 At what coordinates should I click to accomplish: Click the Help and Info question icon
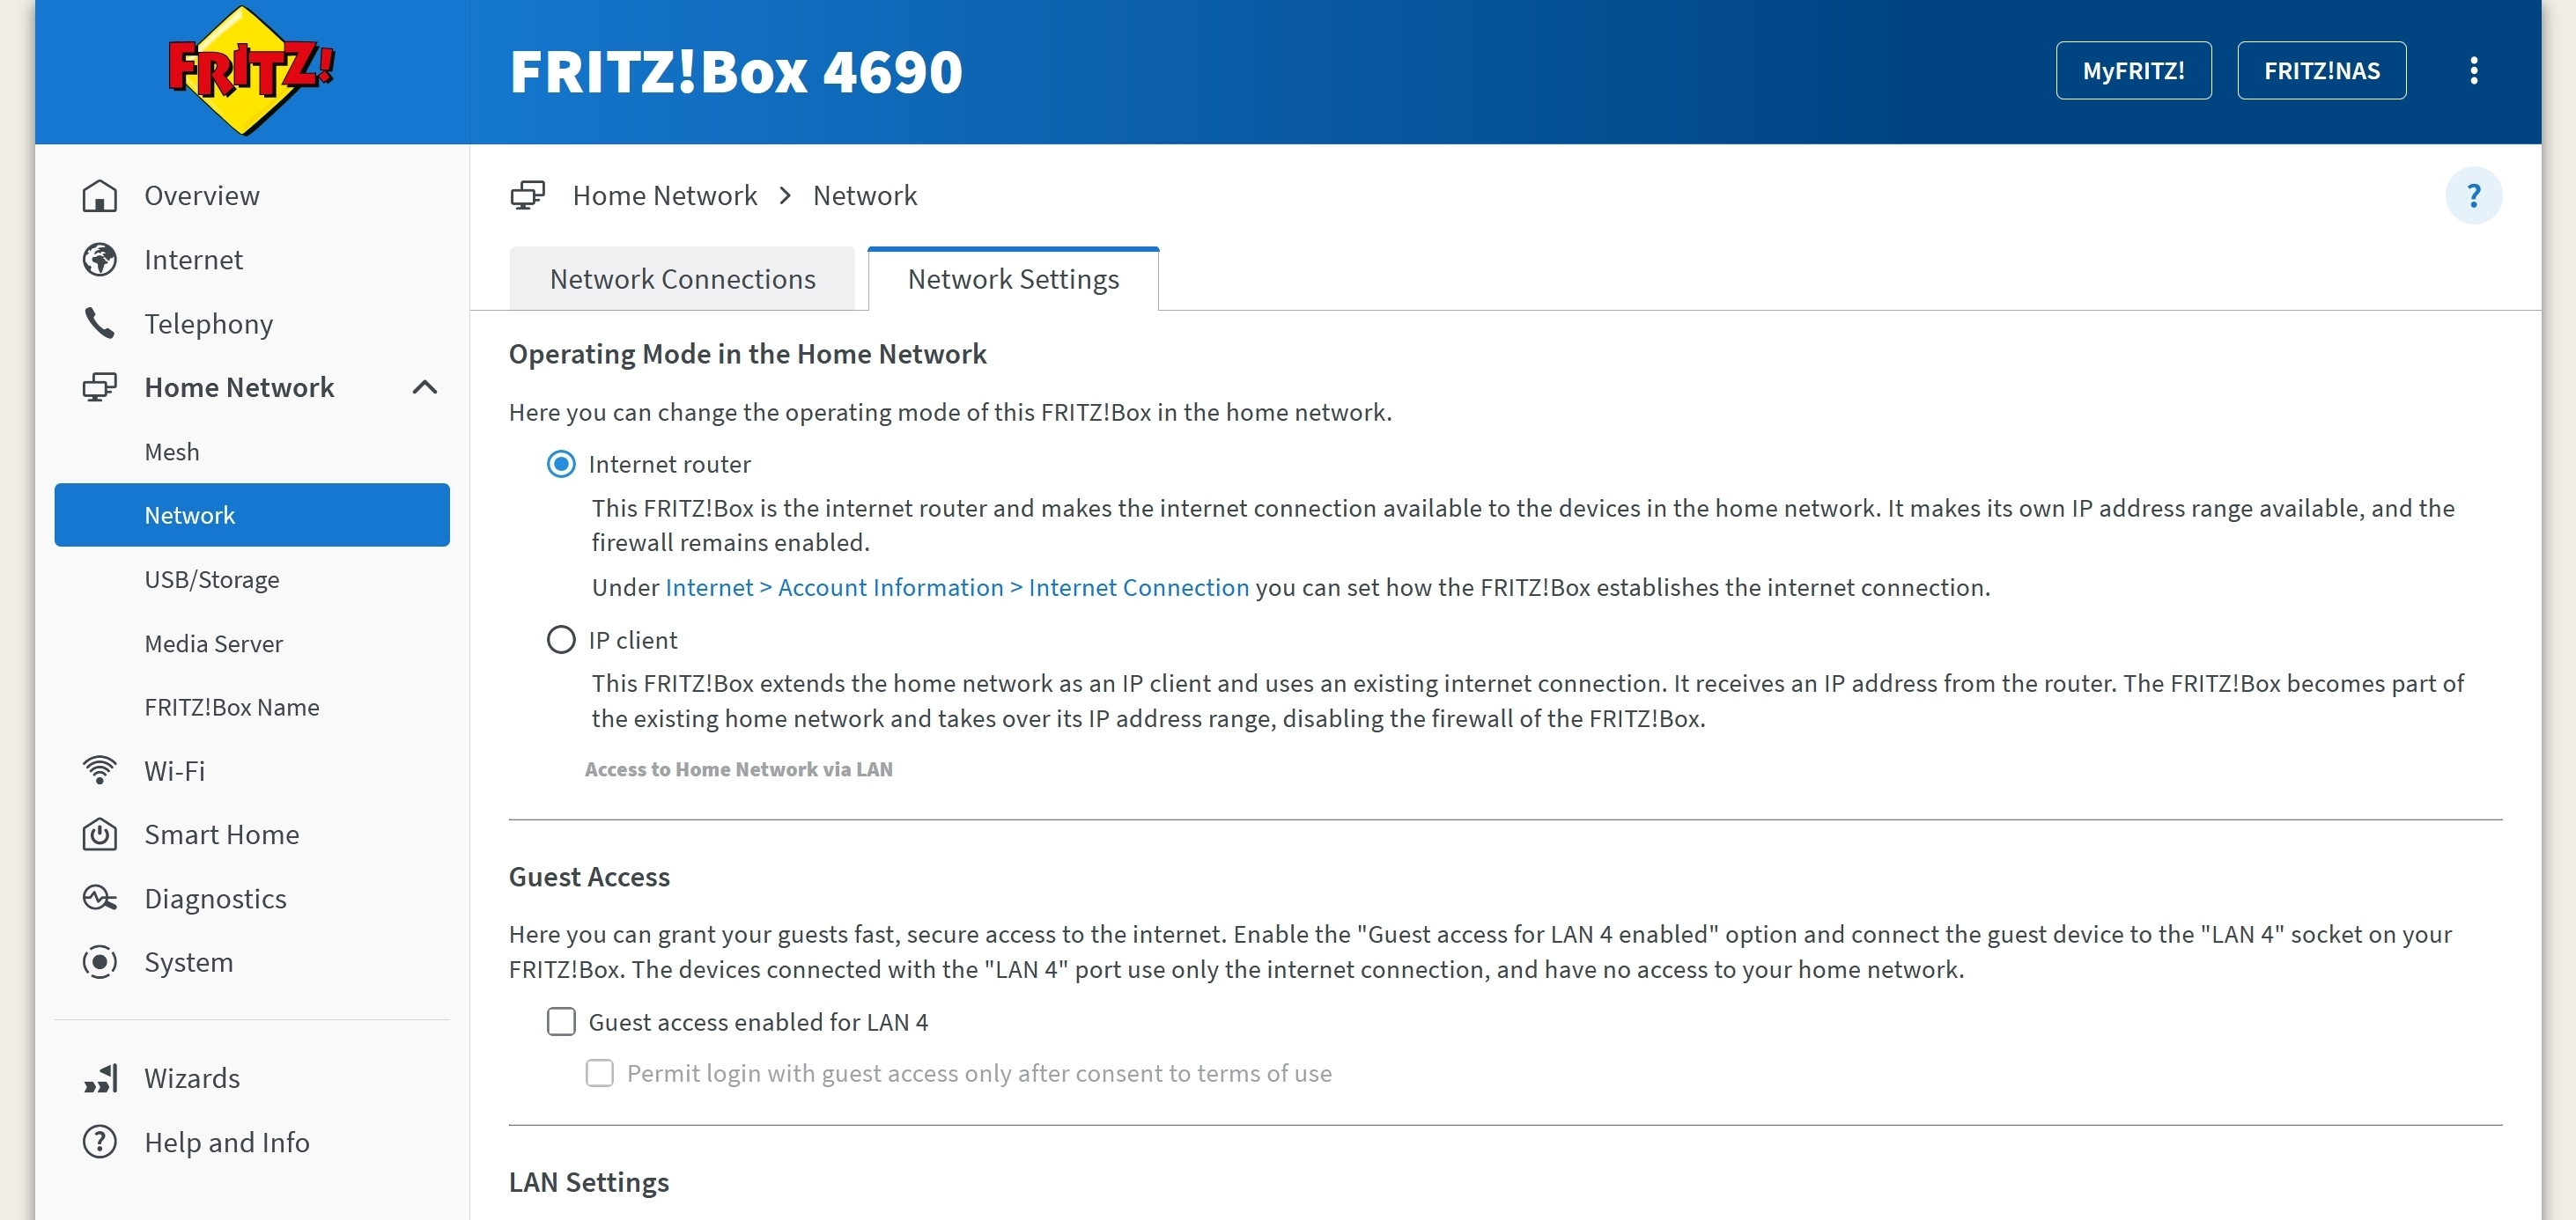click(99, 1142)
